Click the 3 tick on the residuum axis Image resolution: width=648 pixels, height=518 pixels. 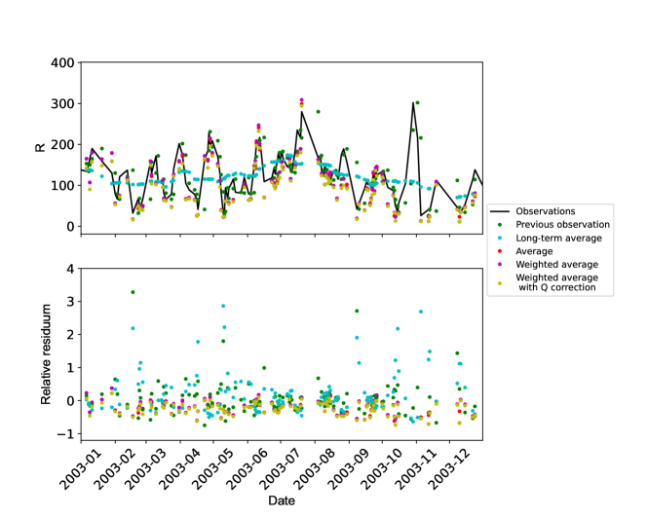[x=71, y=302]
